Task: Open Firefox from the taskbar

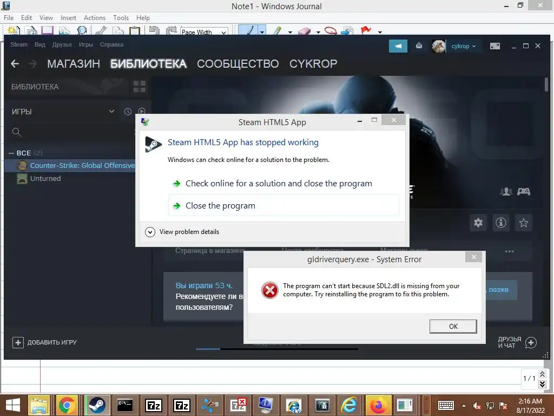Action: point(378,405)
